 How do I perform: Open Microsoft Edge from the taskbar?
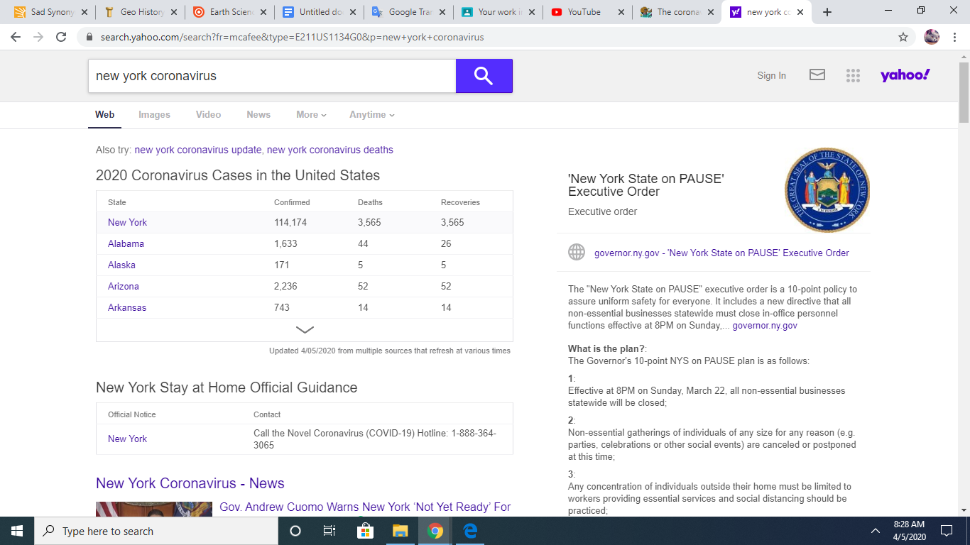point(470,531)
